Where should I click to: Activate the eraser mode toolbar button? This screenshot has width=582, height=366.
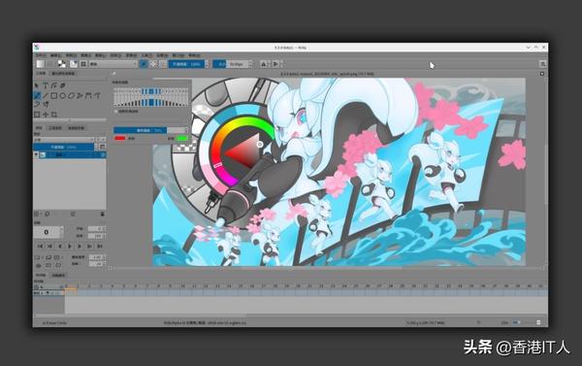point(144,64)
